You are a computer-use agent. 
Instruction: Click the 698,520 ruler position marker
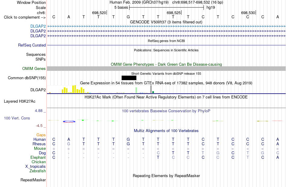click(x=99, y=13)
